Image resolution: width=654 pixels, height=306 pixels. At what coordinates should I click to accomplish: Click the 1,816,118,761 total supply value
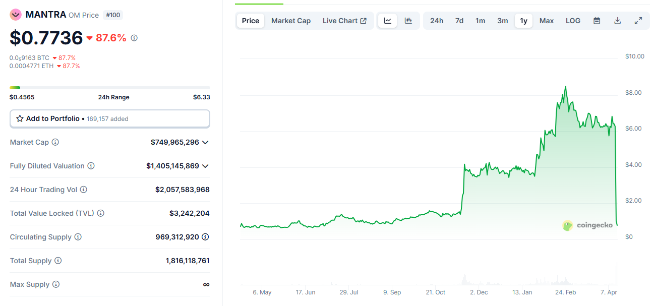click(x=188, y=261)
